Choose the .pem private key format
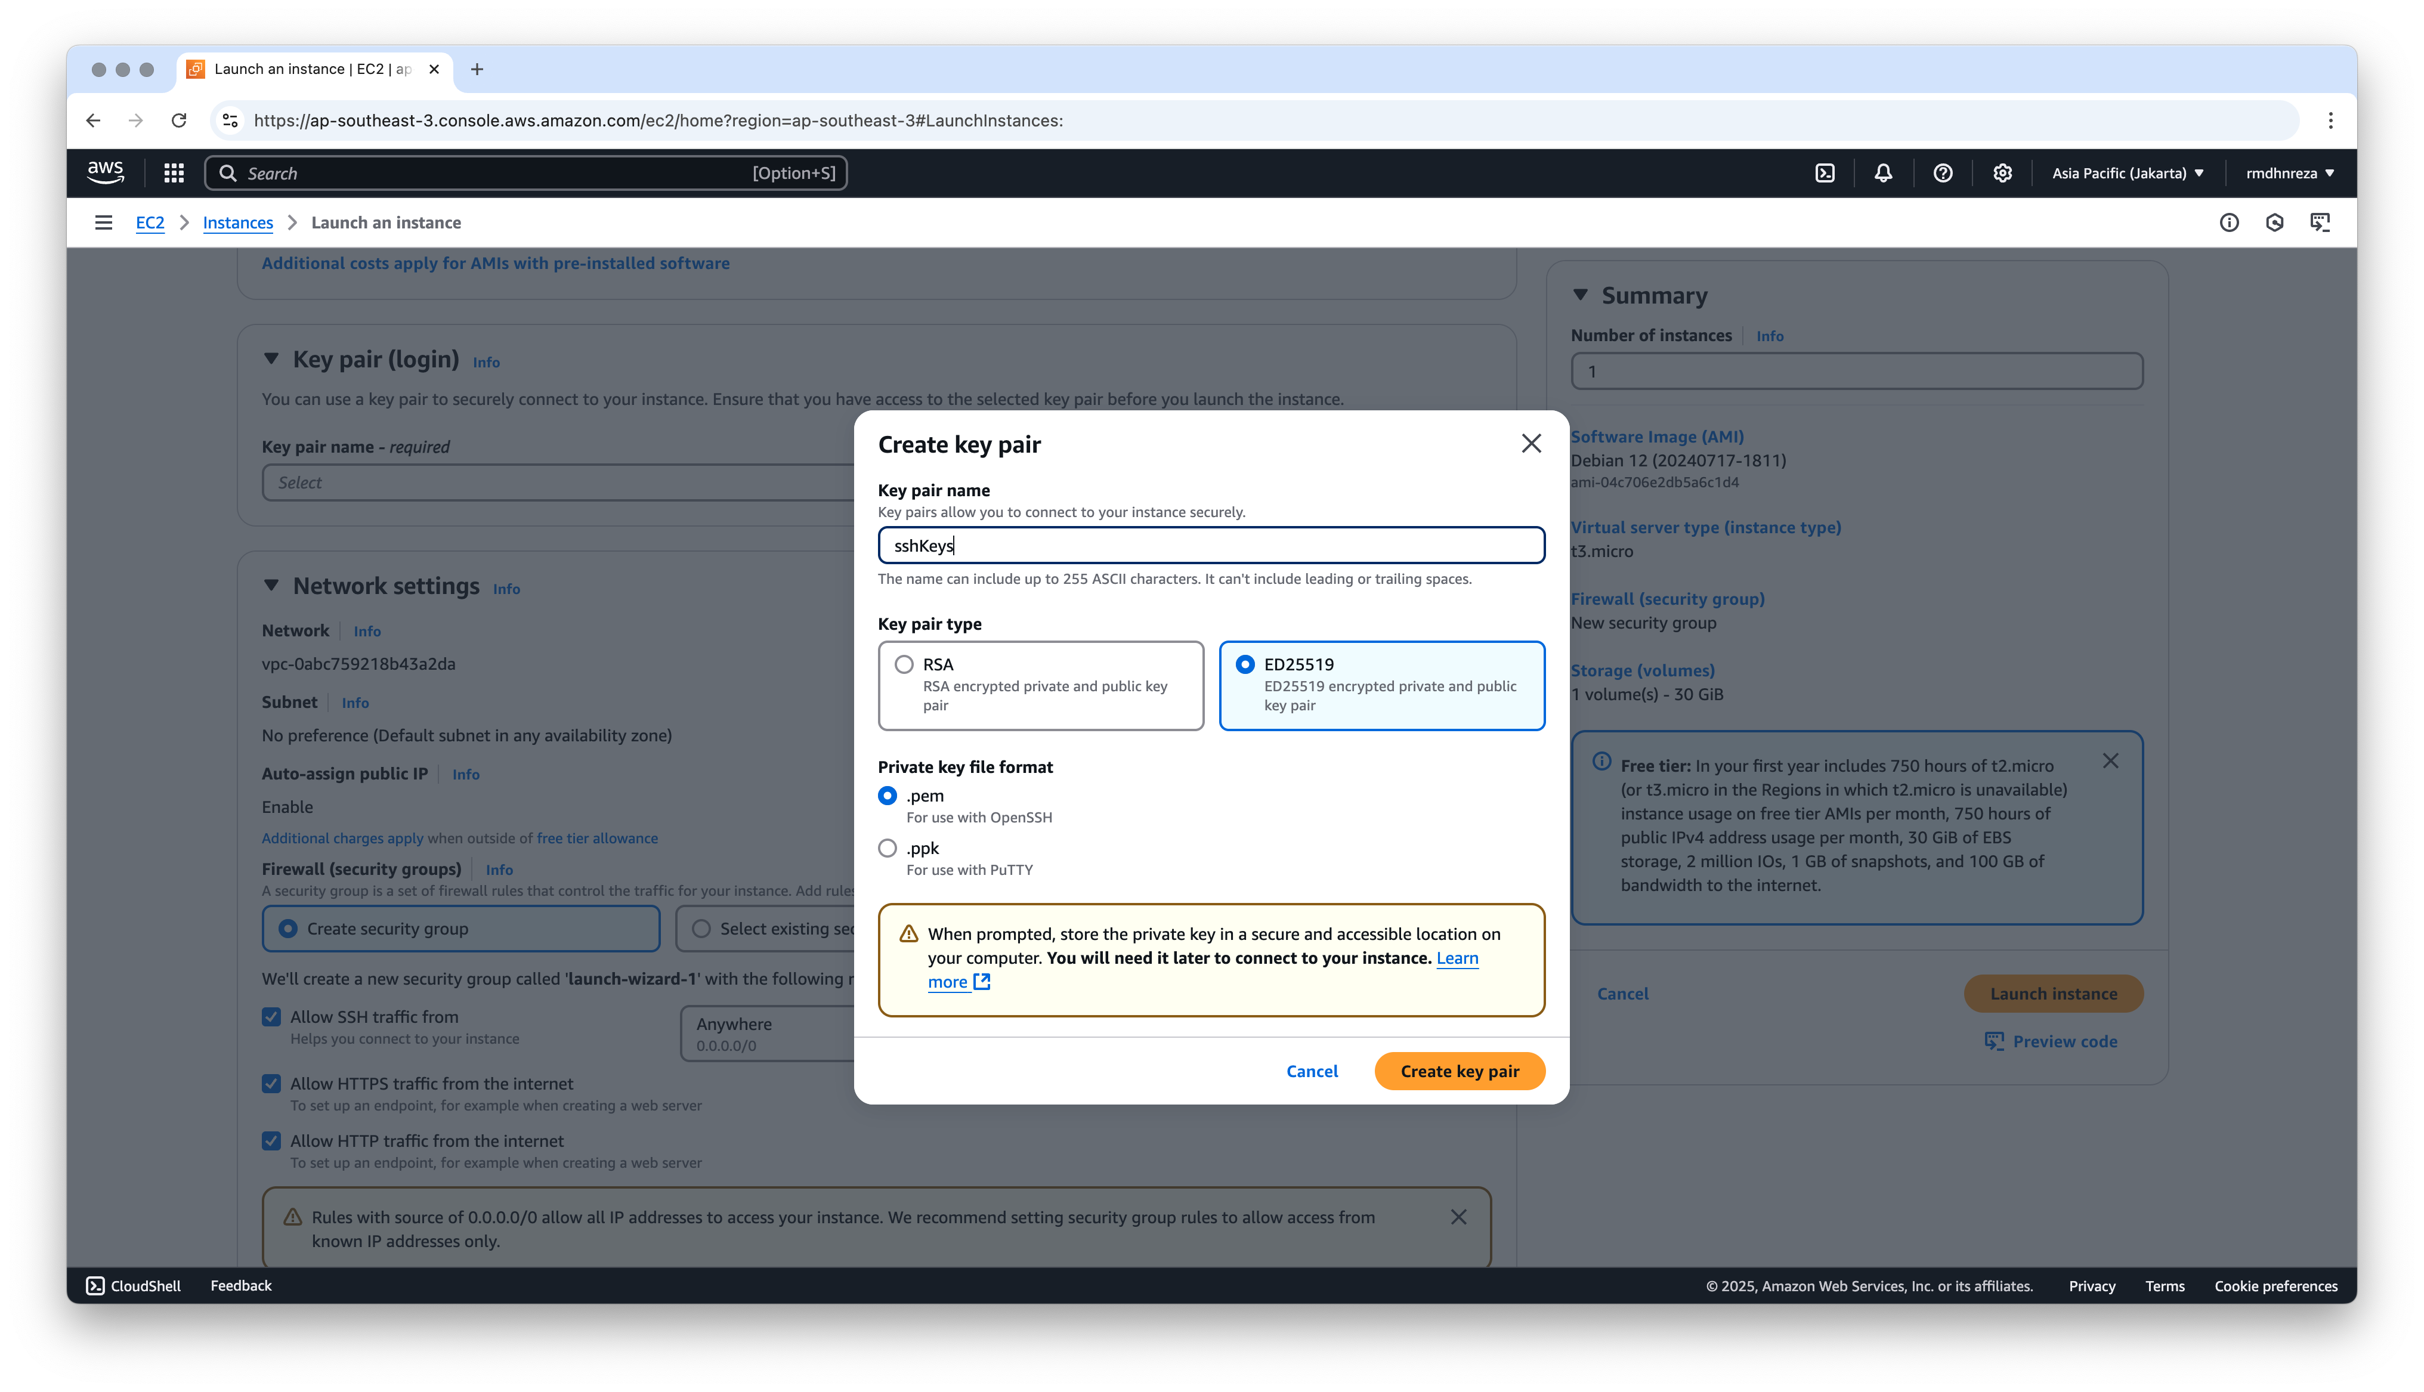The height and width of the screenshot is (1392, 2424). [888, 796]
